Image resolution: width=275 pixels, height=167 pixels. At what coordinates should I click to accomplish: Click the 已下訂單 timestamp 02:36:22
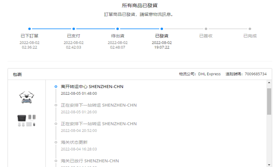[29, 47]
